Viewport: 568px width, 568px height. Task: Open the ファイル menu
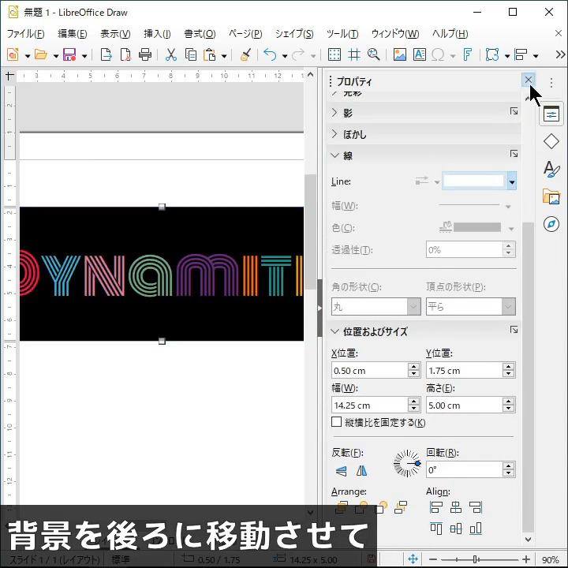[26, 34]
